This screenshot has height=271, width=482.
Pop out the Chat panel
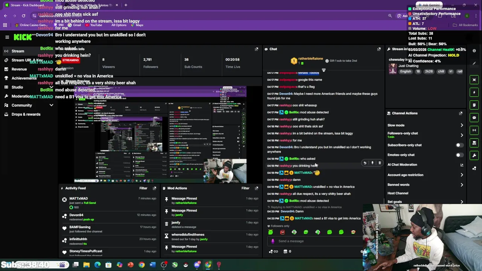click(x=379, y=49)
